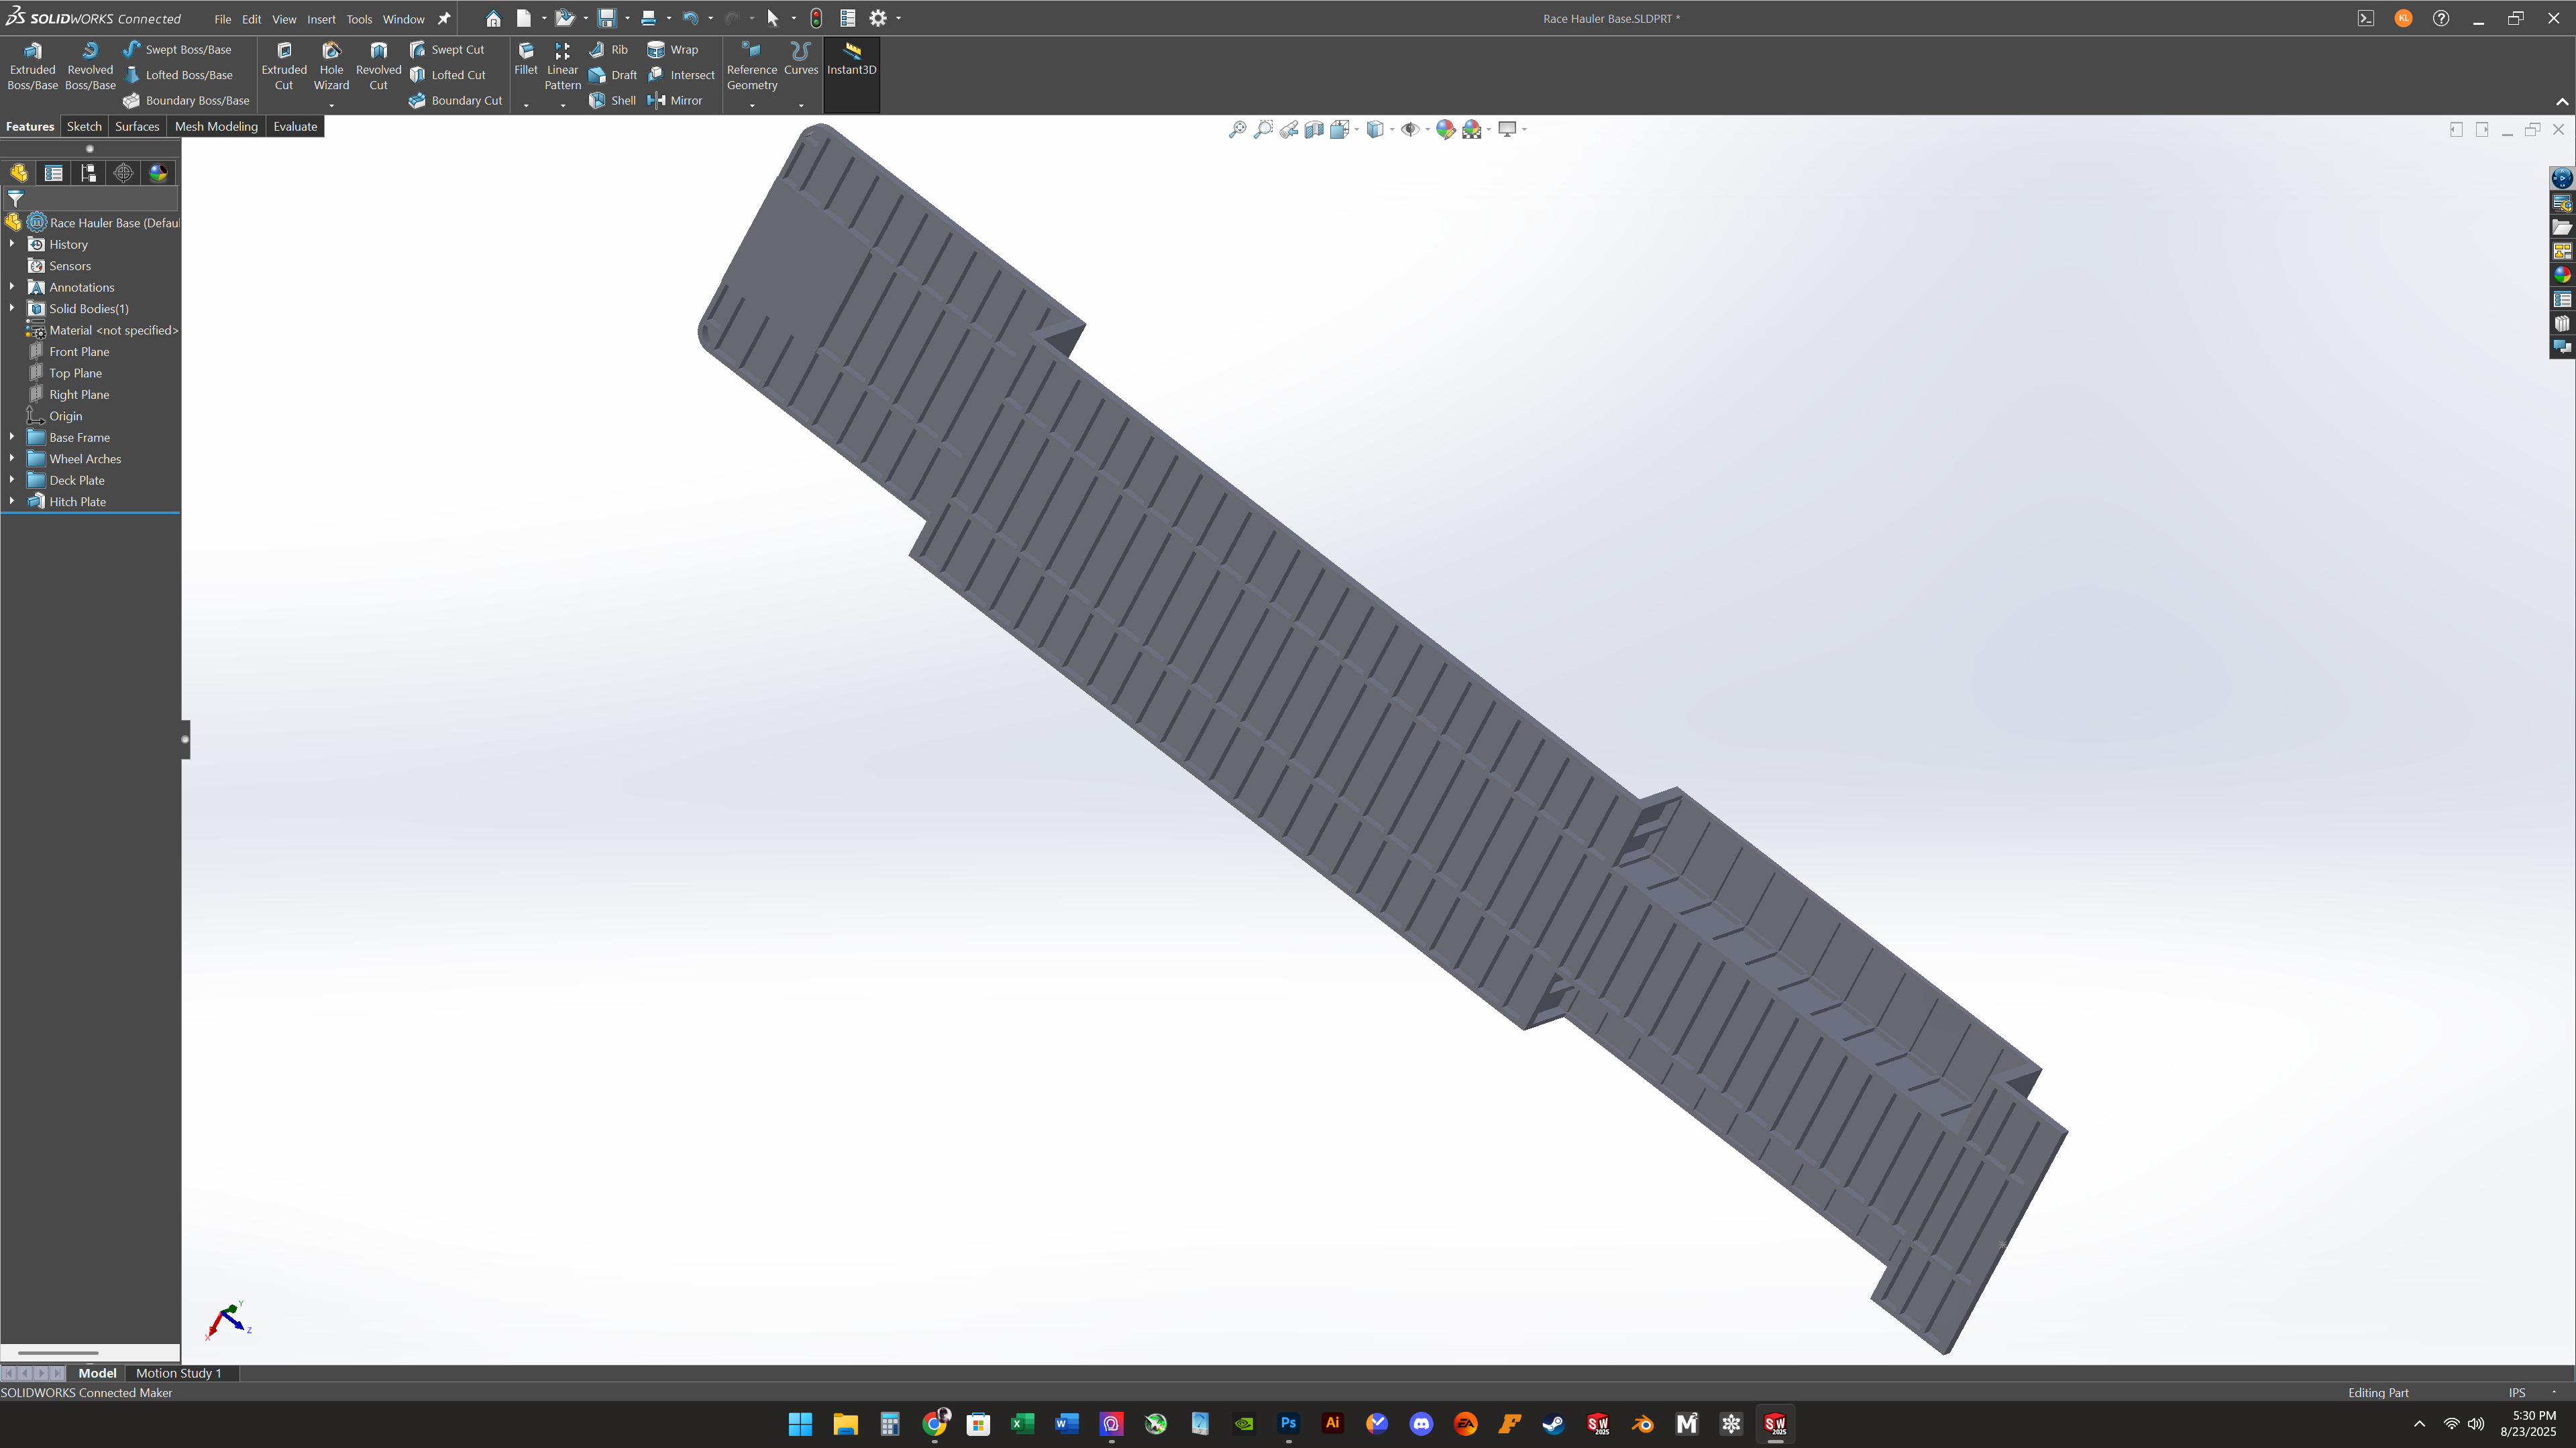Choose the Lofted Boss/Base command
This screenshot has height=1448, width=2576.
pos(178,75)
